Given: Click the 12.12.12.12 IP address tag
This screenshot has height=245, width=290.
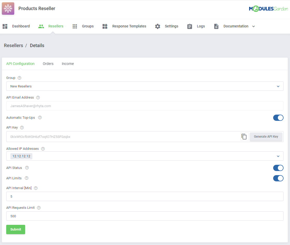Looking at the screenshot, I should click(21, 156).
